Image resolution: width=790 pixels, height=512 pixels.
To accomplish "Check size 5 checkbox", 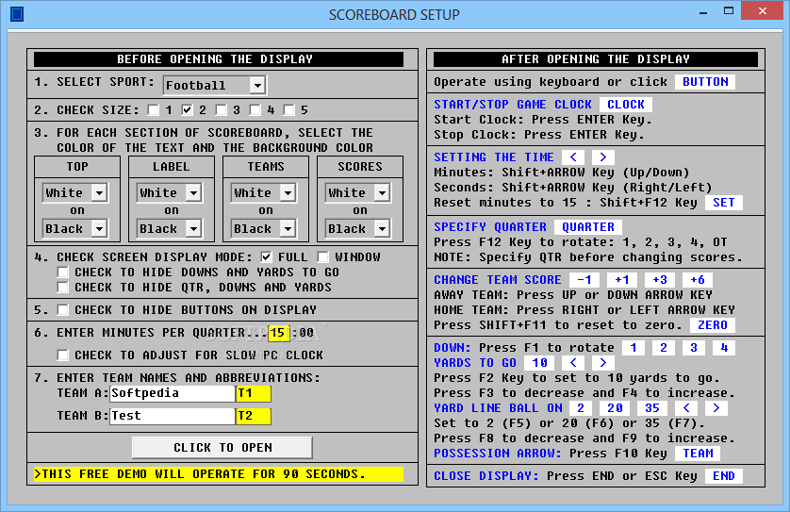I will [x=288, y=110].
